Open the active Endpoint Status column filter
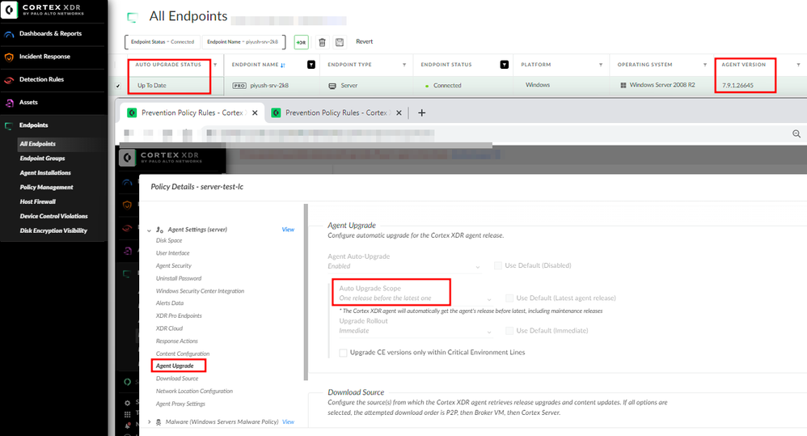Viewport: 807px width, 436px height. [505, 65]
